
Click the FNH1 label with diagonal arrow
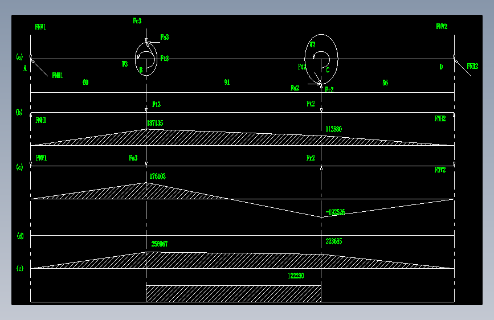tap(58, 75)
